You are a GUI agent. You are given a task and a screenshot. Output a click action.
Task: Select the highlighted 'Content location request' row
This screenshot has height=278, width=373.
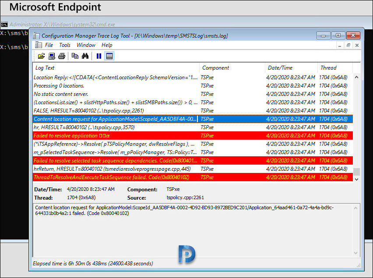(x=193, y=119)
